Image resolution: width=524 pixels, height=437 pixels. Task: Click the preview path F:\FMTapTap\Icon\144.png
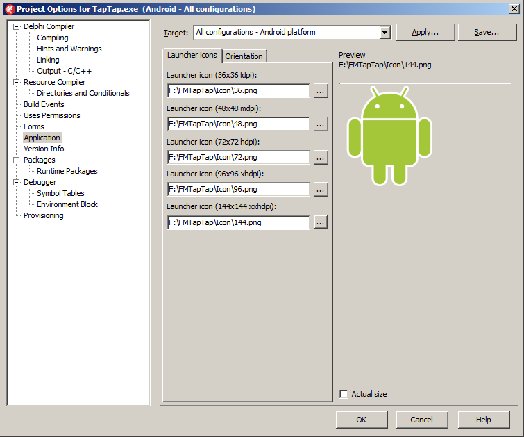385,65
